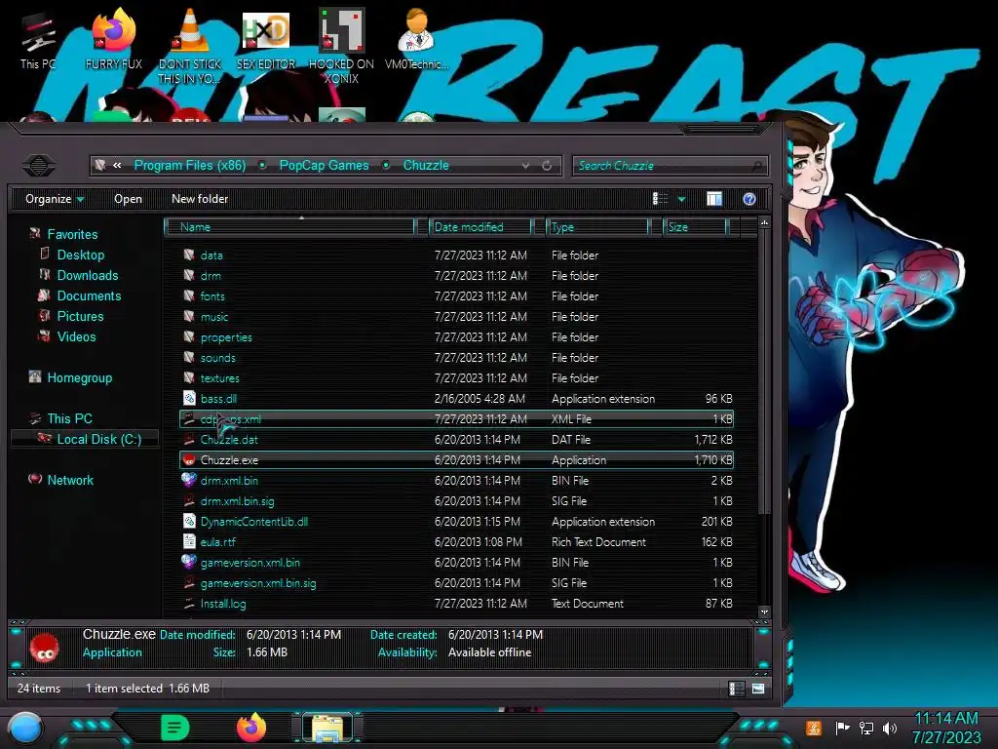
Task: Click the New folder button
Action: tap(200, 199)
